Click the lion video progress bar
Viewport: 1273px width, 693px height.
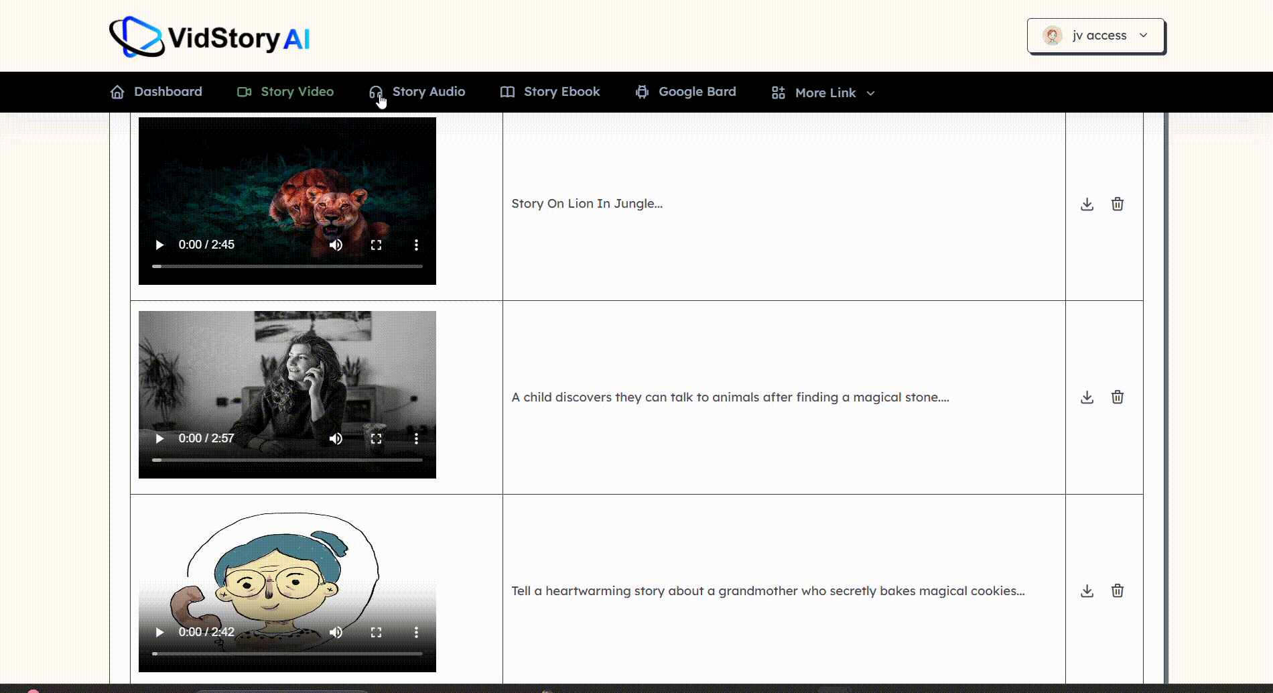(x=287, y=267)
